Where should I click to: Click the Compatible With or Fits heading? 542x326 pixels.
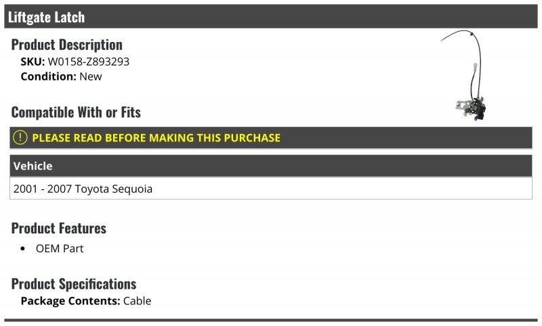[x=76, y=112]
